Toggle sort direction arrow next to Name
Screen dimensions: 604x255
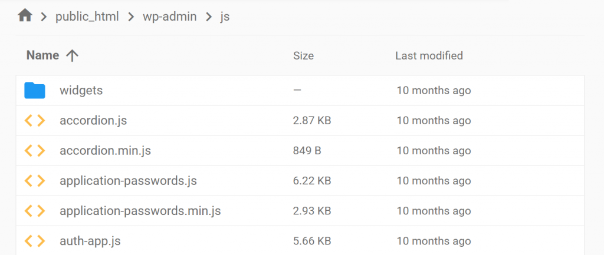tap(72, 56)
